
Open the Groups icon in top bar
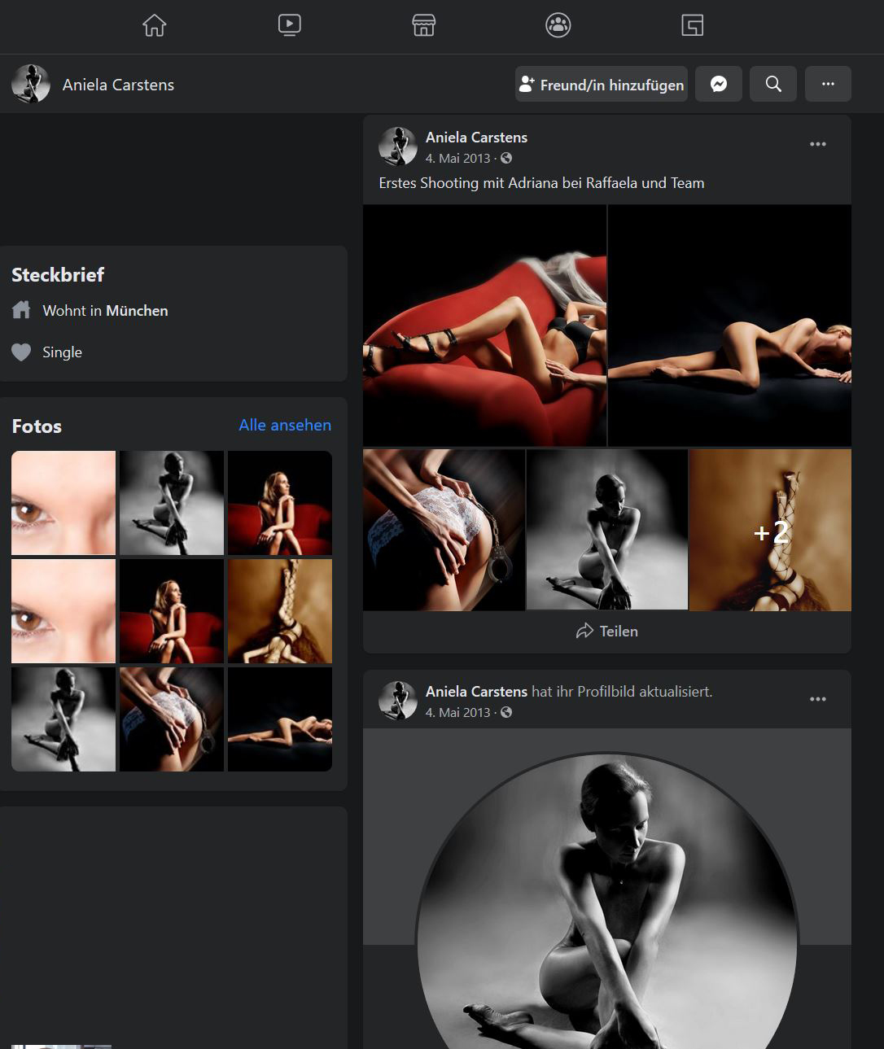click(x=558, y=25)
